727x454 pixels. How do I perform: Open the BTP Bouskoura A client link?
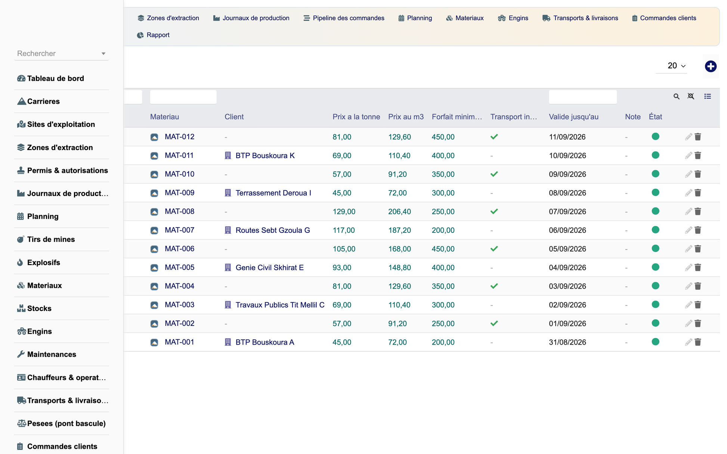click(265, 342)
